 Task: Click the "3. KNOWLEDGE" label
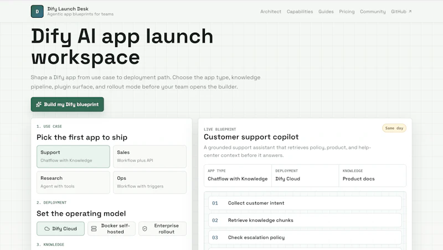50,244
